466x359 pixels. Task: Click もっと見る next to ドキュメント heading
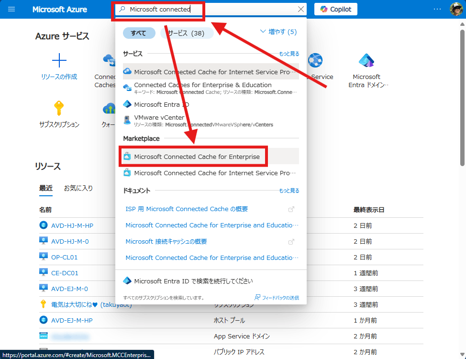(x=289, y=191)
